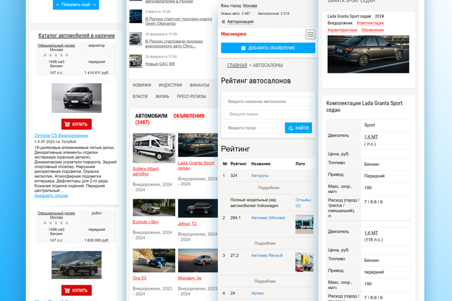
Task: Open Характеристики link
Action: point(342,30)
